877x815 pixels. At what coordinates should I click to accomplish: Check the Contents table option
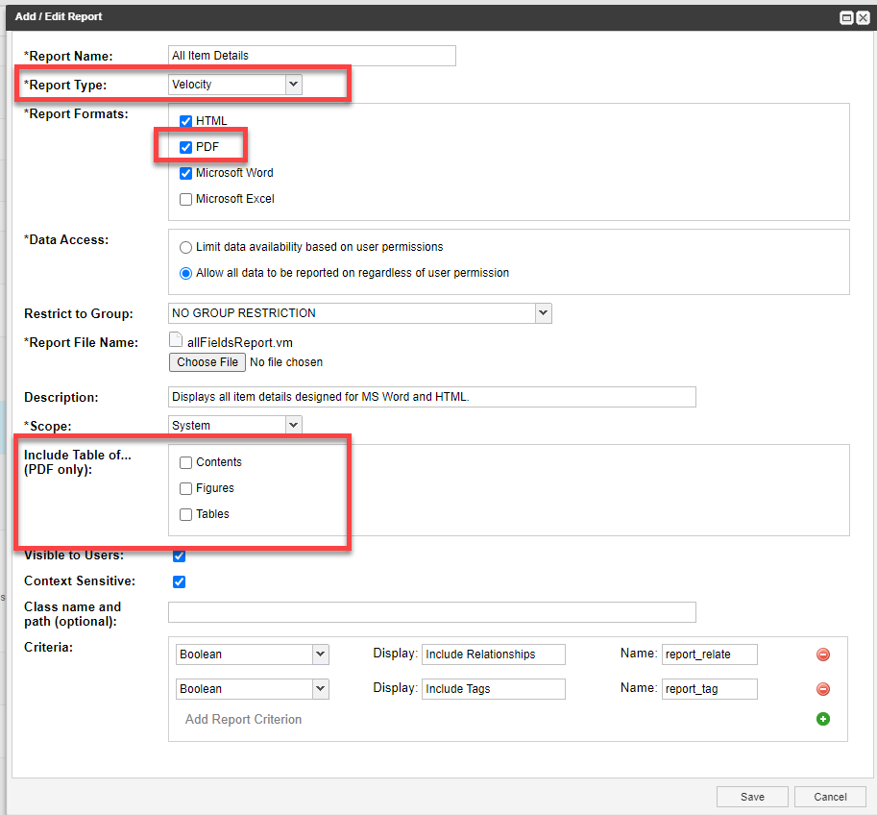185,462
